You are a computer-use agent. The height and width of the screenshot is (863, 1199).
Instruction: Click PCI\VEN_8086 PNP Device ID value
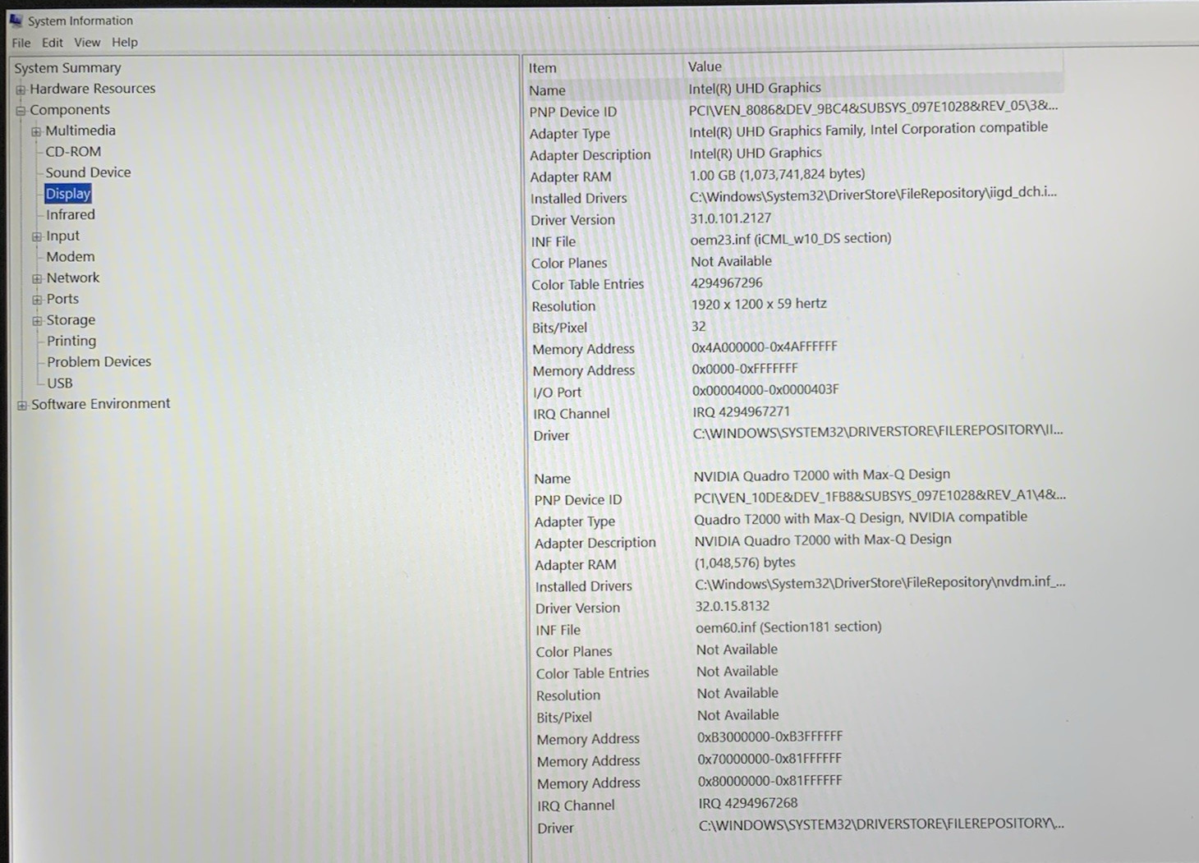[873, 106]
